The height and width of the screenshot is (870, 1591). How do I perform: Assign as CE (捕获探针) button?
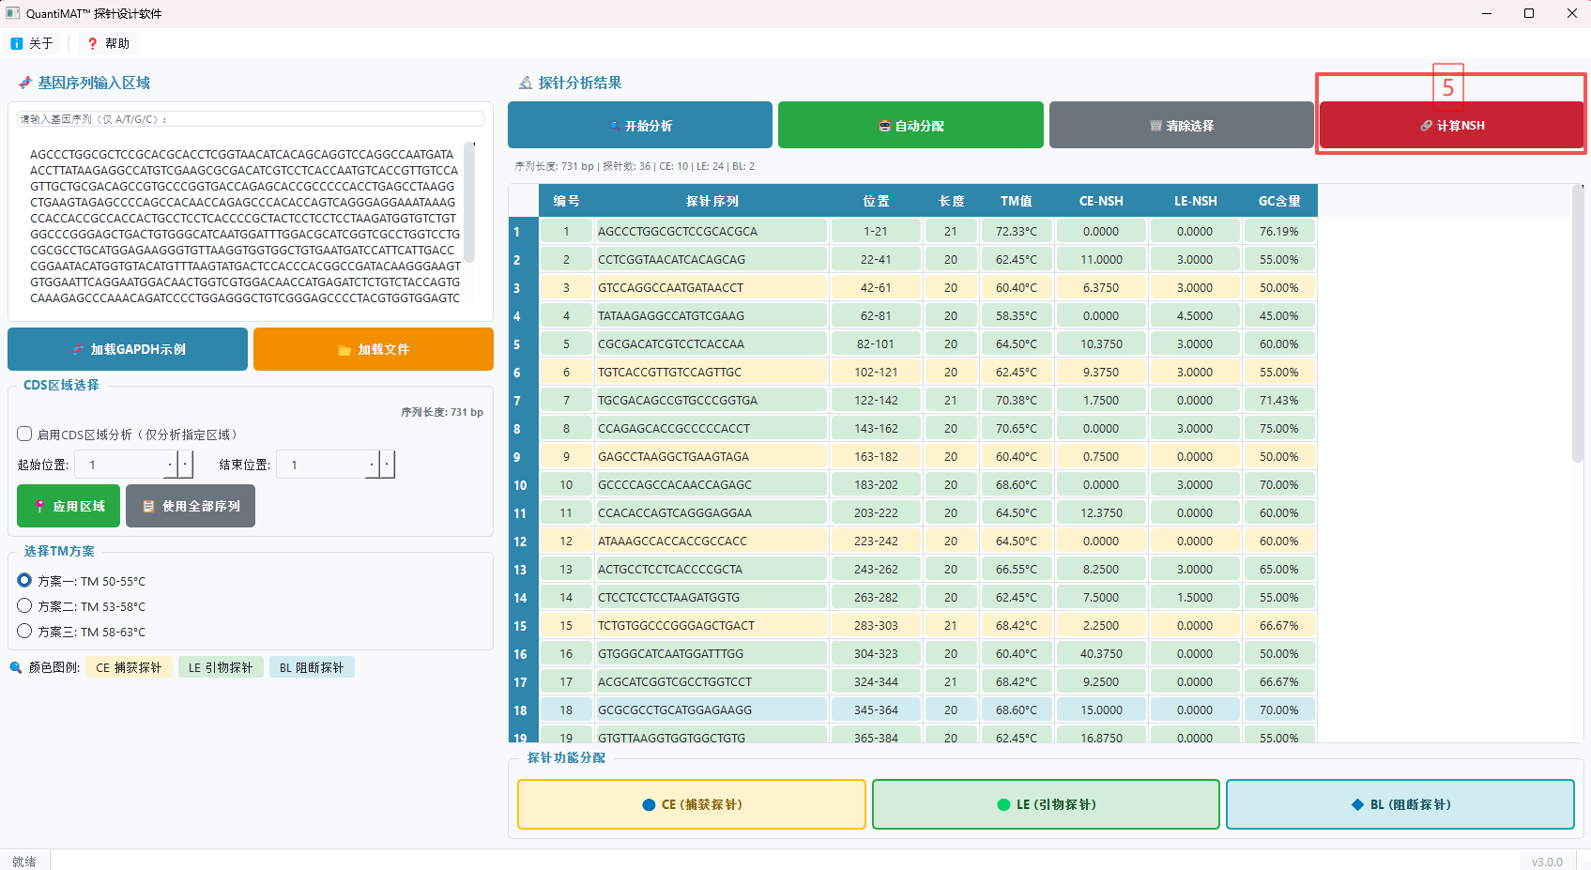pos(691,804)
